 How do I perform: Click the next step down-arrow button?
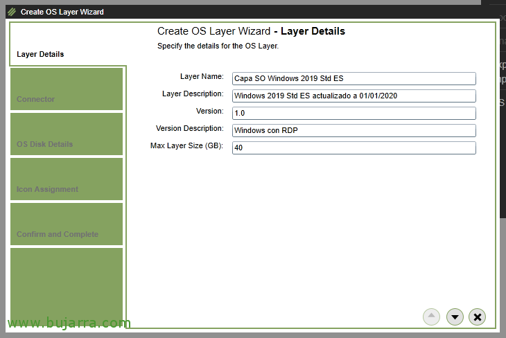455,317
